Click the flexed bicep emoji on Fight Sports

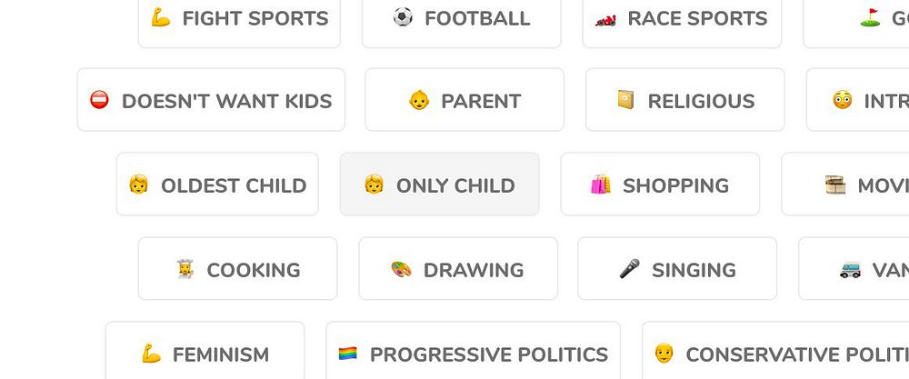pos(161,17)
